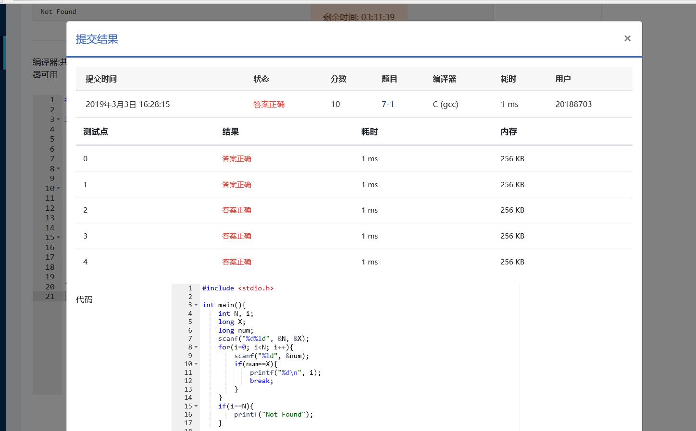
Task: Open problem link 7-1
Action: [388, 104]
